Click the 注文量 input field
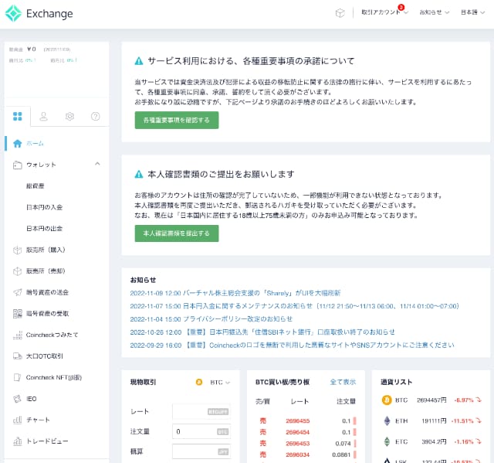Screen dimensions: 494x463 click(201, 431)
